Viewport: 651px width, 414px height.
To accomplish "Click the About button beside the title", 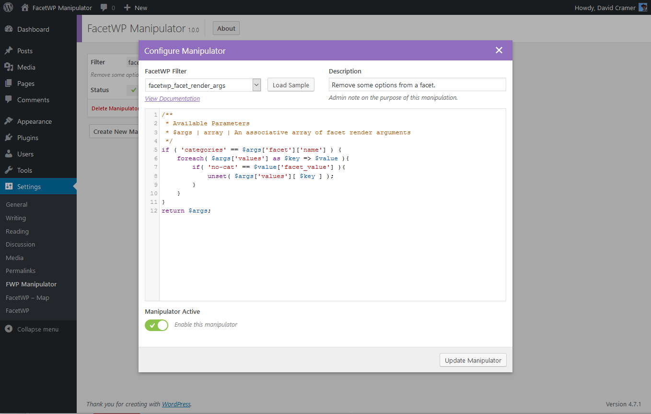I will (226, 28).
